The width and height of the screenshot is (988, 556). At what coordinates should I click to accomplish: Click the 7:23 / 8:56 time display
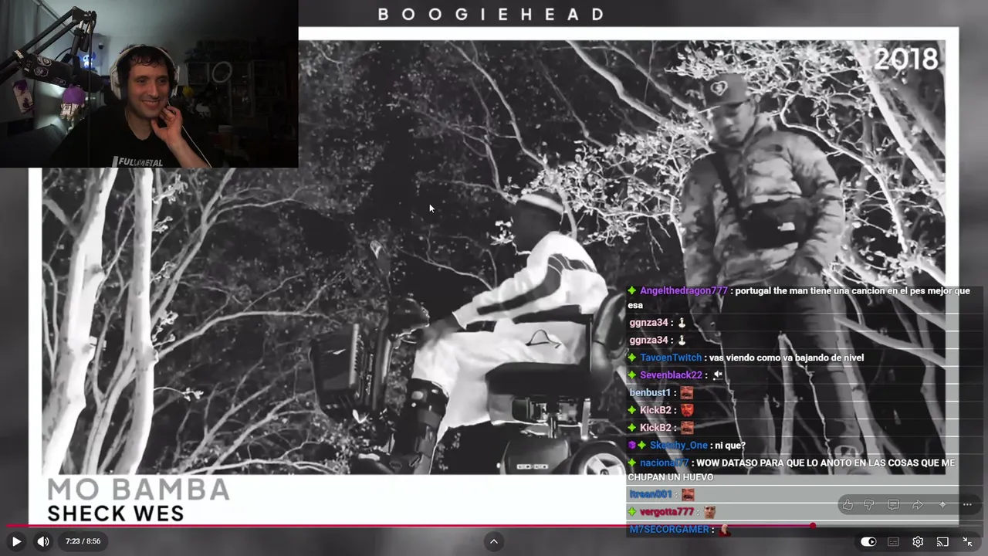coord(83,541)
